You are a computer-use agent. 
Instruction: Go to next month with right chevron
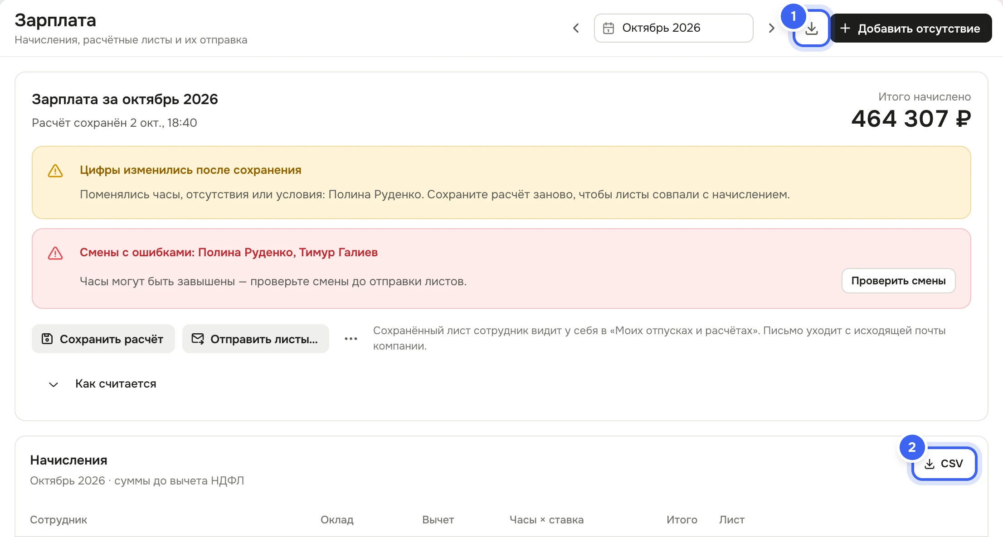tap(771, 28)
